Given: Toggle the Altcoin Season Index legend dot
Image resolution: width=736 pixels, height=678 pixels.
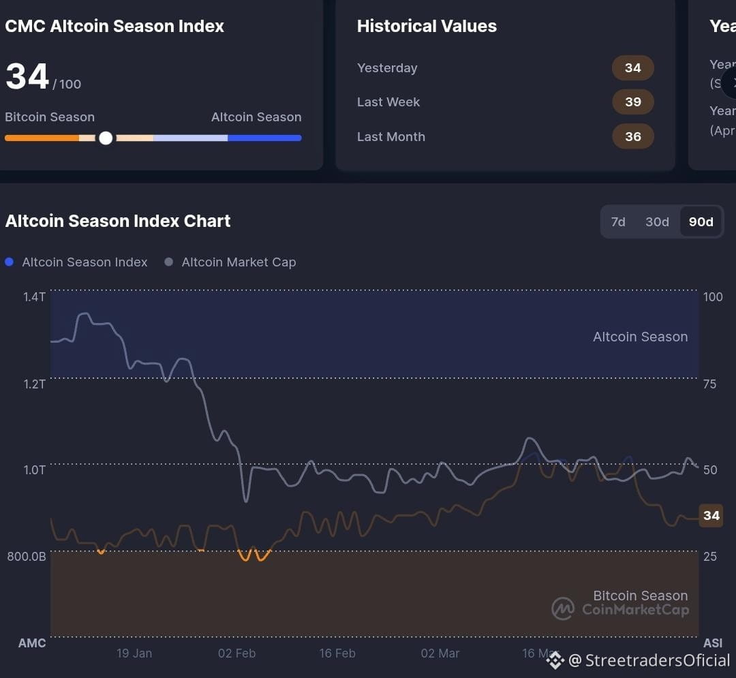Looking at the screenshot, I should [9, 262].
